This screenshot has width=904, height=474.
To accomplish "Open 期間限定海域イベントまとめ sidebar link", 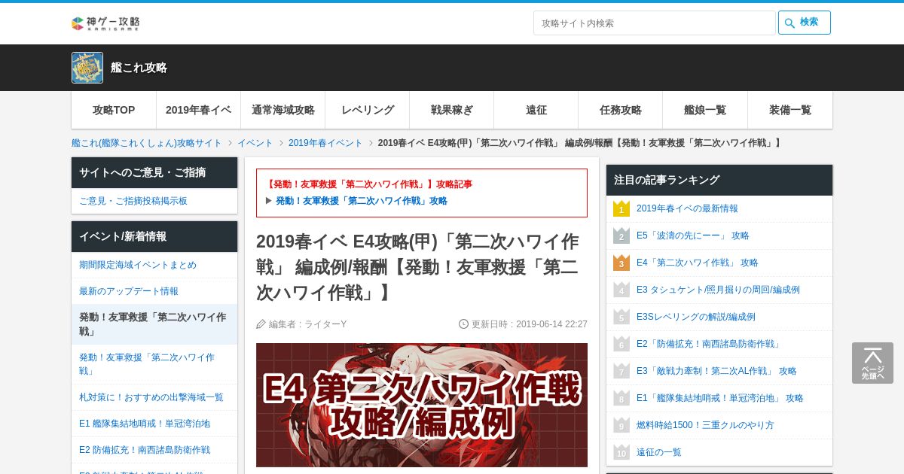I will coord(154,265).
